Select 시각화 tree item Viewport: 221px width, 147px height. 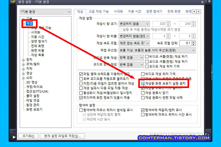tap(35, 32)
